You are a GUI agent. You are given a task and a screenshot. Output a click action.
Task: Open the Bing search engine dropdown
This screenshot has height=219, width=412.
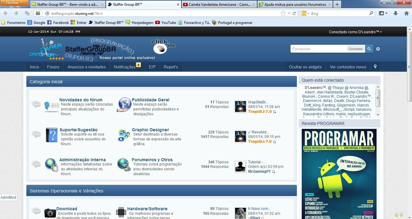(x=304, y=13)
